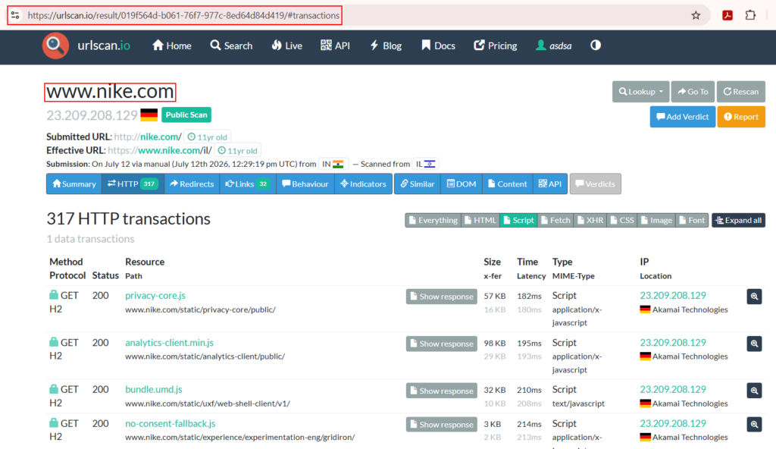Viewport: 776px width, 449px height.
Task: Switch to the Redirects tab
Action: 192,184
